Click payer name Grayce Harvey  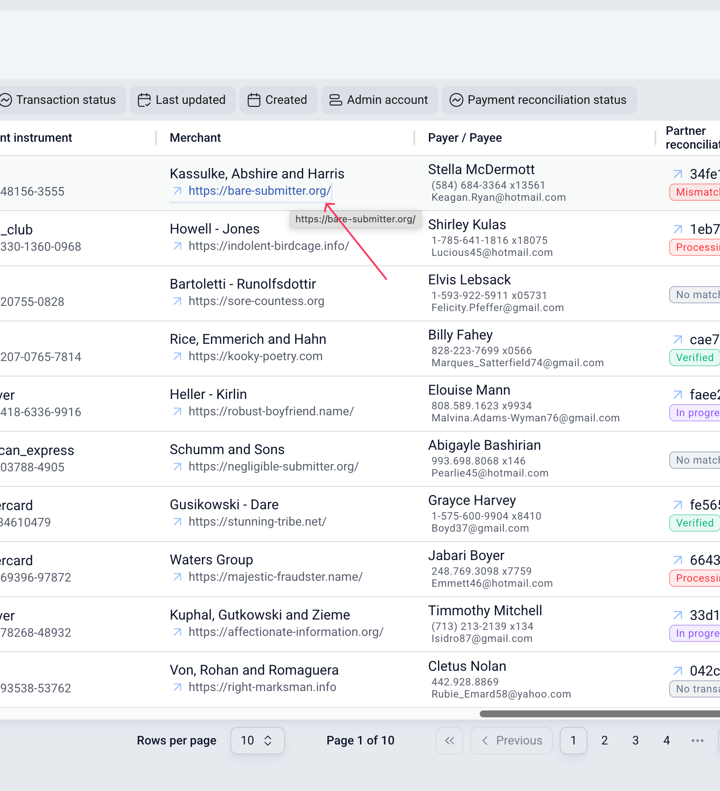472,500
